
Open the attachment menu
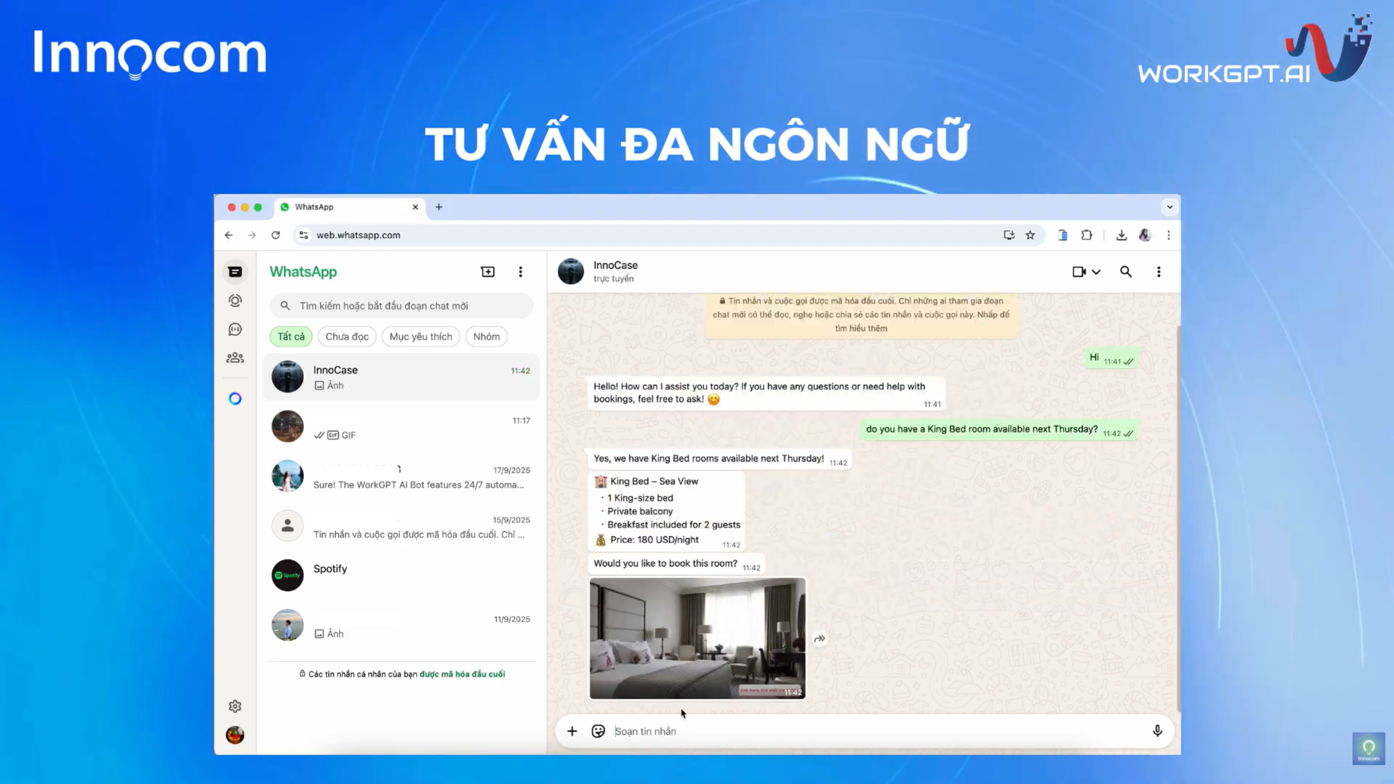point(572,731)
